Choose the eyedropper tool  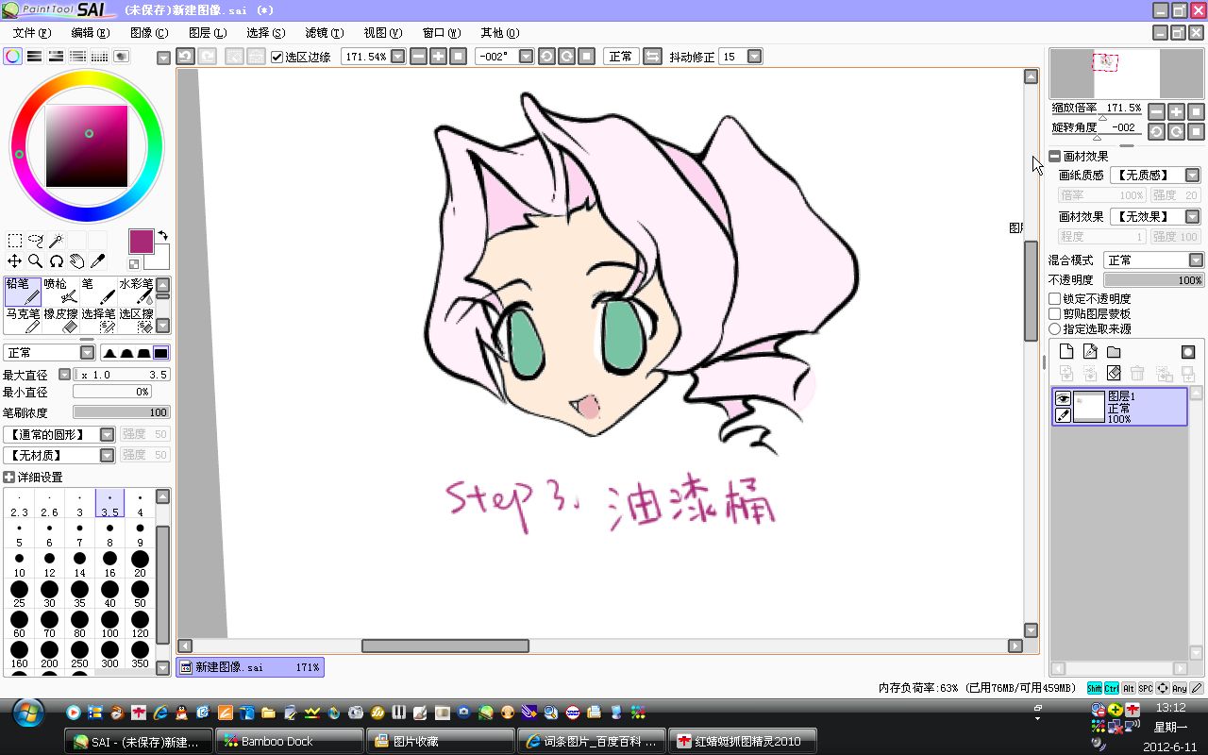(x=97, y=261)
